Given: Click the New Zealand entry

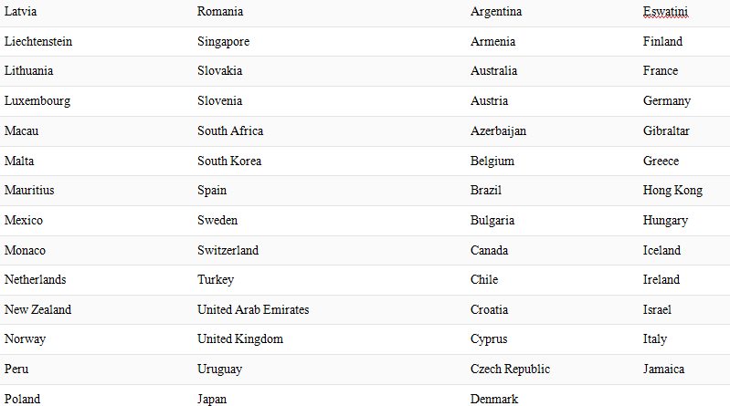Looking at the screenshot, I should (37, 309).
